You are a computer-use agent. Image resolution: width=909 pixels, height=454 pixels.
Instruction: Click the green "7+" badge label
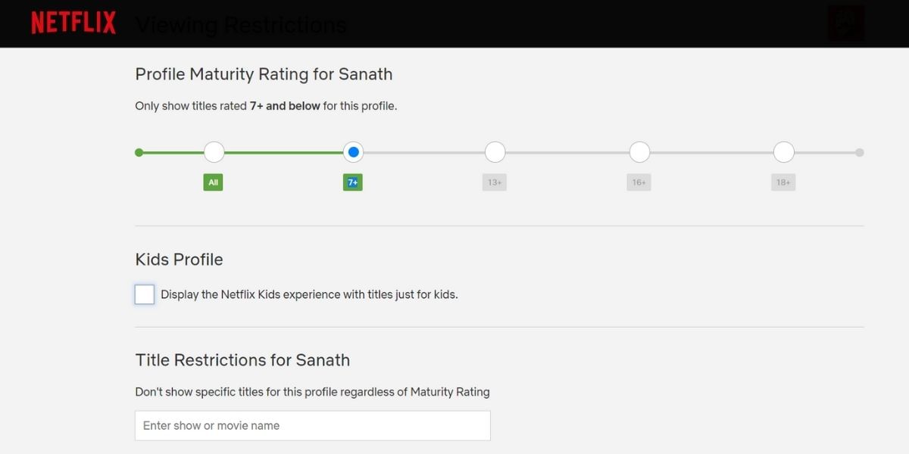[x=353, y=182]
